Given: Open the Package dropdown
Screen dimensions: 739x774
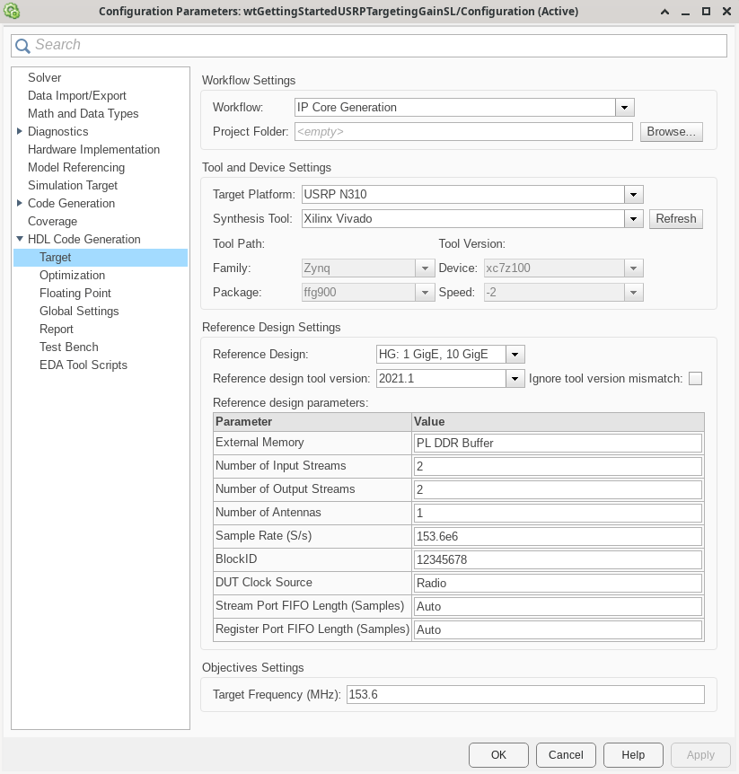Looking at the screenshot, I should pyautogui.click(x=425, y=293).
